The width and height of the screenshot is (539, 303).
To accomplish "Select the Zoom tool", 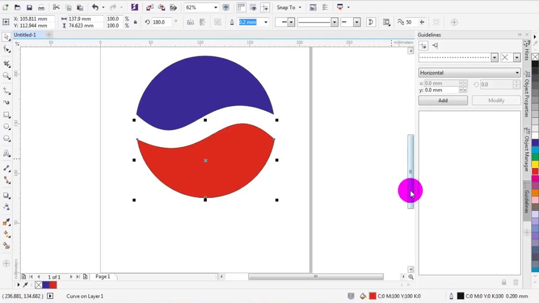I will (x=6, y=76).
